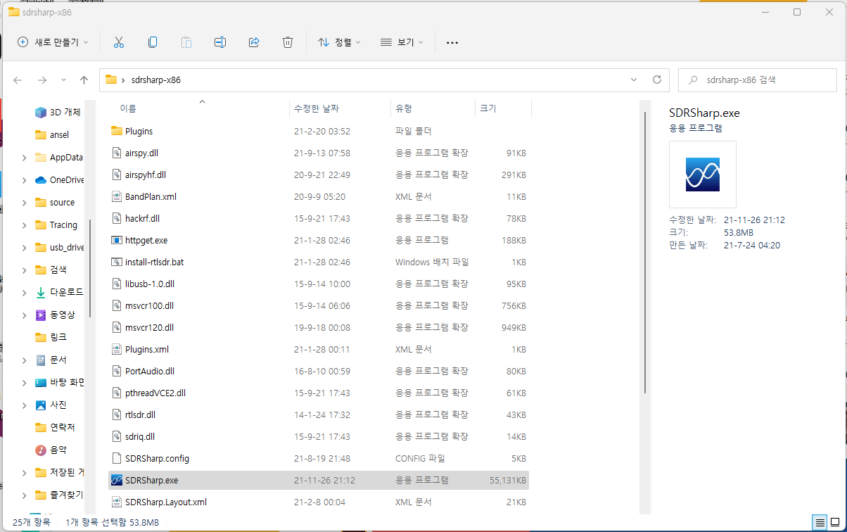Click the file list vertical scrollbar

point(644,253)
